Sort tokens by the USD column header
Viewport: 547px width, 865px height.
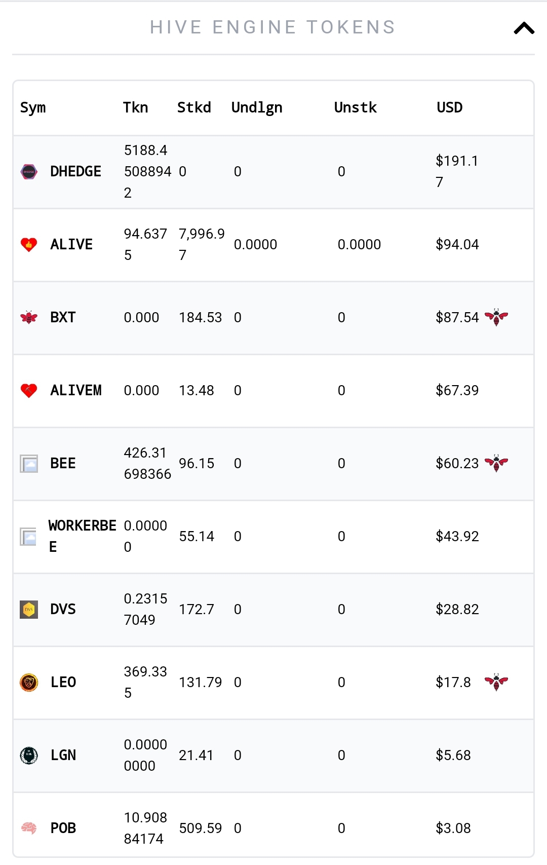coord(450,107)
